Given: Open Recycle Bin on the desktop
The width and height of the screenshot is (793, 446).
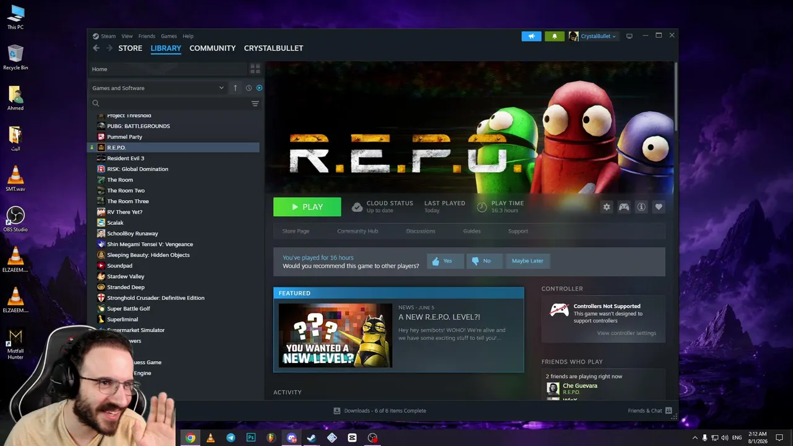Looking at the screenshot, I should pyautogui.click(x=15, y=58).
